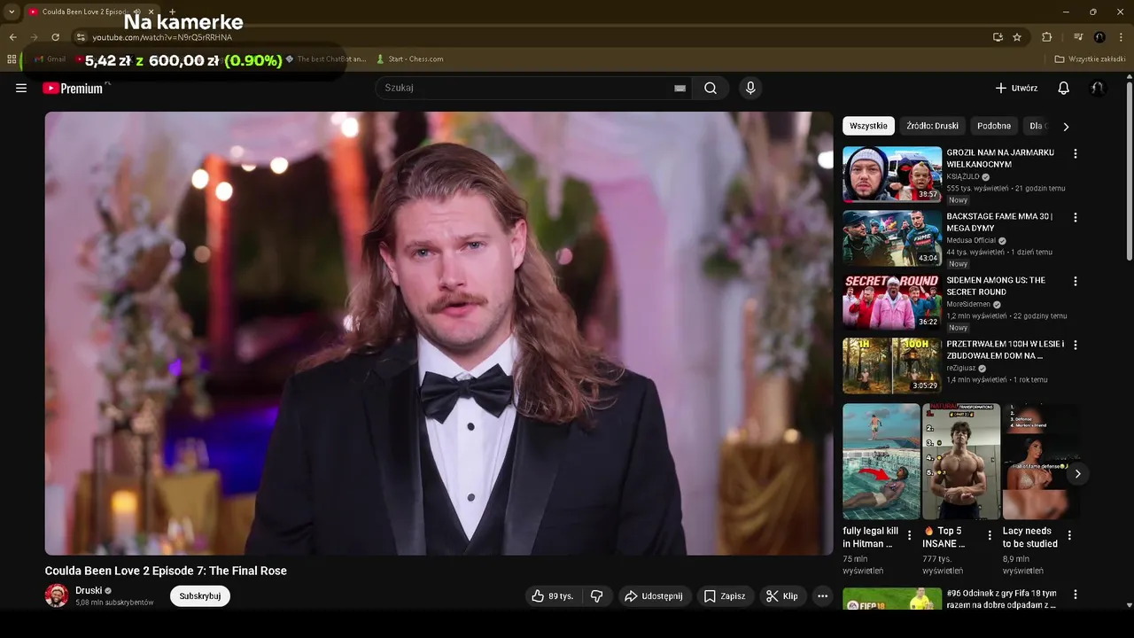This screenshot has height=638, width=1134.
Task: Open YouTube account avatar menu
Action: click(x=1098, y=88)
